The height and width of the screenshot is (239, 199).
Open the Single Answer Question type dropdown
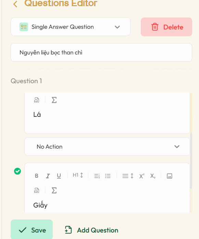[x=71, y=27]
